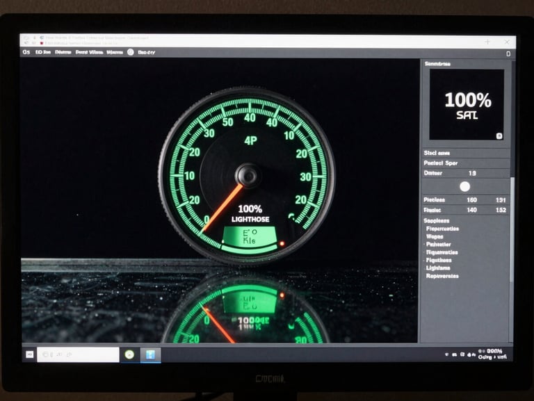Click the value '191' in the panel

tap(501, 200)
